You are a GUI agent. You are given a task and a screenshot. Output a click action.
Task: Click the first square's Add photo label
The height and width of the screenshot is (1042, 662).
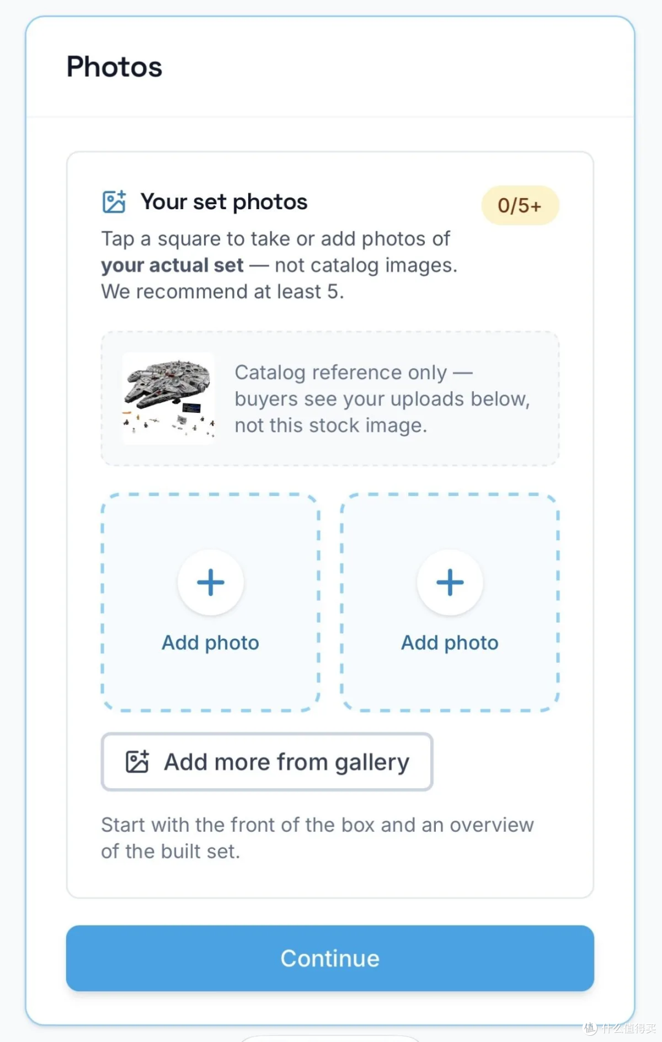(x=210, y=643)
